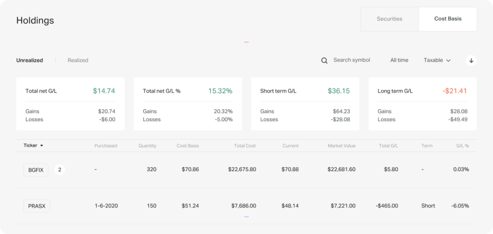Switch to the Securities view

coord(389,19)
